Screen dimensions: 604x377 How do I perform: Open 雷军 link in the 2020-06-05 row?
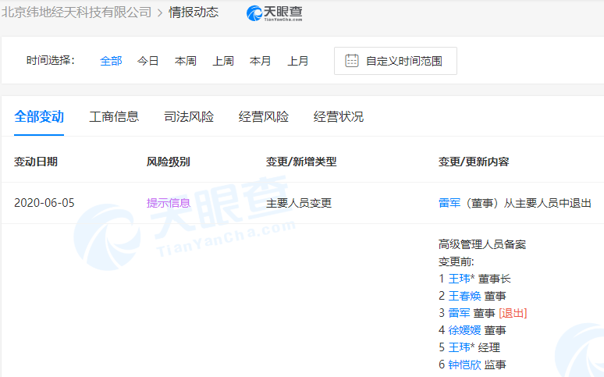(449, 203)
